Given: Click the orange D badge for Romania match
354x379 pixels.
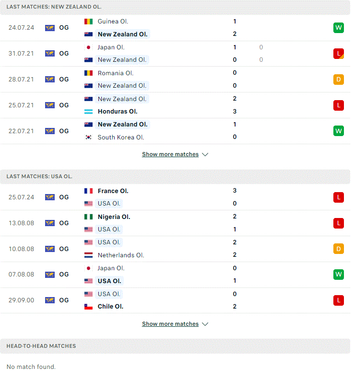Looking at the screenshot, I should tap(338, 79).
